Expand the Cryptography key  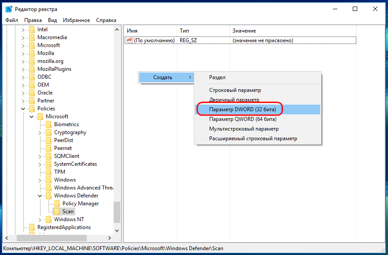pyautogui.click(x=40, y=133)
